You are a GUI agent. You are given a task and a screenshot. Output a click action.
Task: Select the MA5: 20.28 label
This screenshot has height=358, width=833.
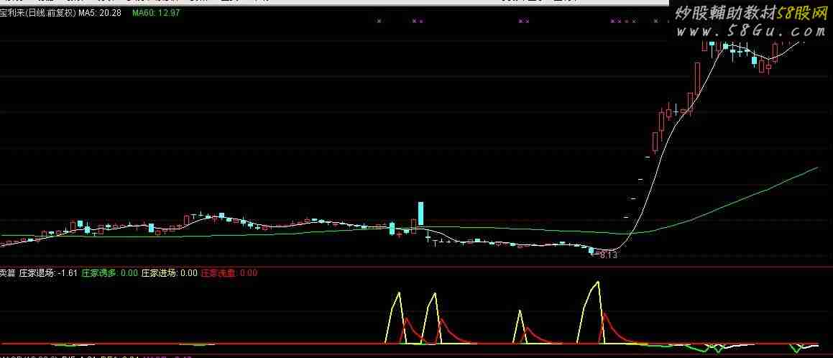point(99,13)
